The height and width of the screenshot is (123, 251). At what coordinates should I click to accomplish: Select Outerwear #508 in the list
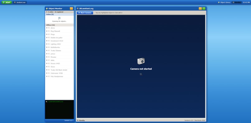pos(59,73)
